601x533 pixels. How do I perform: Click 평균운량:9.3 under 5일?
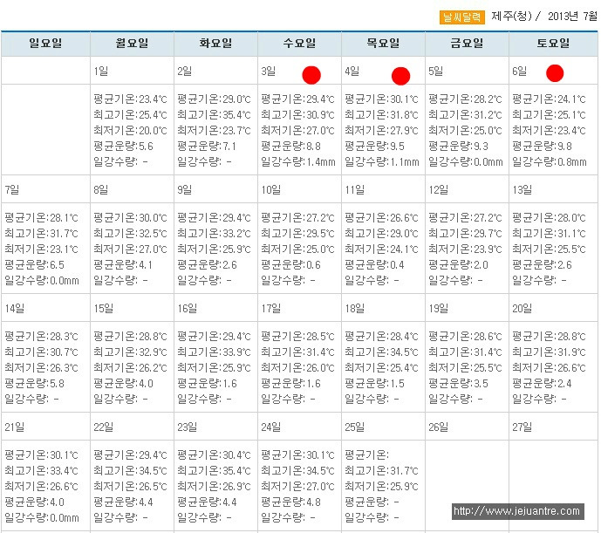point(459,146)
